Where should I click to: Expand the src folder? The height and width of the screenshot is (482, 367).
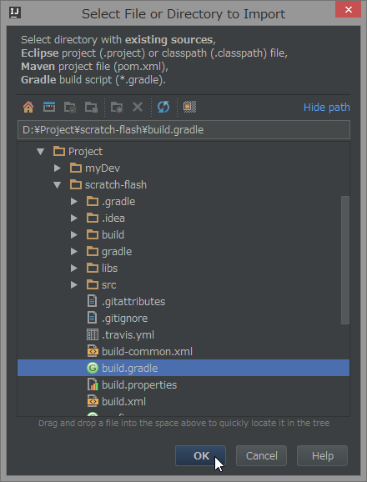tap(73, 284)
